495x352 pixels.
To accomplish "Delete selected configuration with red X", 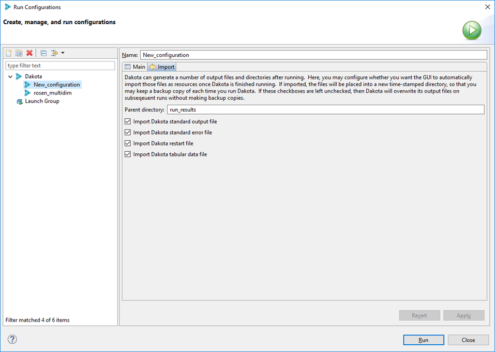I will pyautogui.click(x=29, y=53).
